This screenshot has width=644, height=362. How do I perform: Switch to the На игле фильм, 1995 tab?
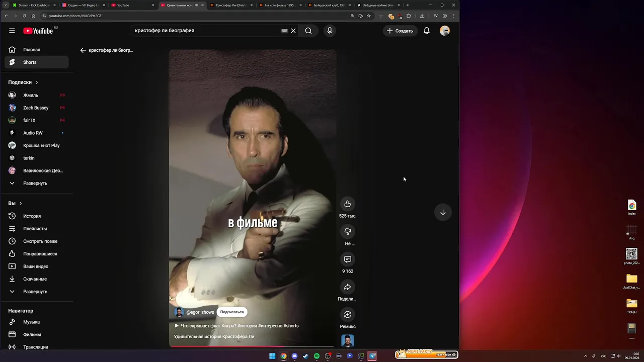[280, 5]
